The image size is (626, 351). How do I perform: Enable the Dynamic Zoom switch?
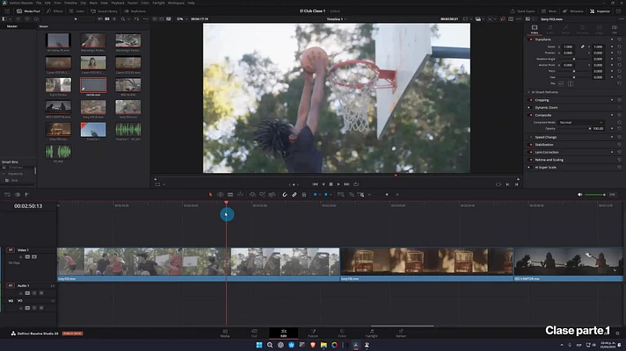[529, 108]
